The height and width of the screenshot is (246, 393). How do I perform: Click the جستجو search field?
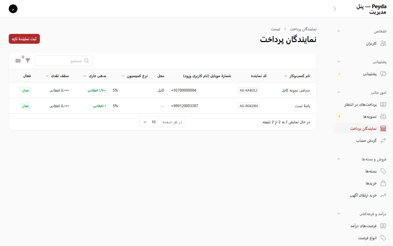point(64,61)
